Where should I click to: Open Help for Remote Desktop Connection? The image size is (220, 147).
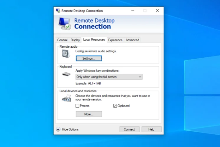click(x=151, y=129)
